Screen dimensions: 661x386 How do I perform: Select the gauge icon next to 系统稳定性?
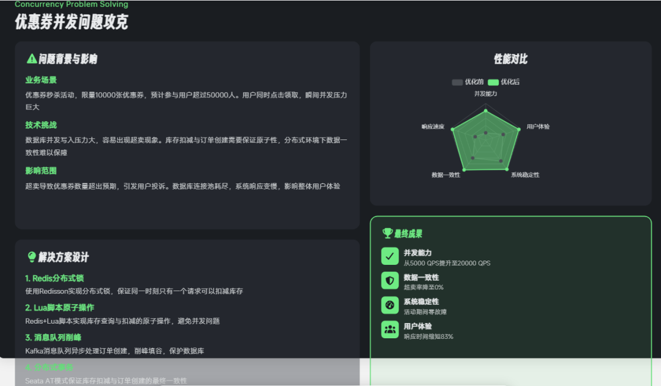(x=390, y=305)
